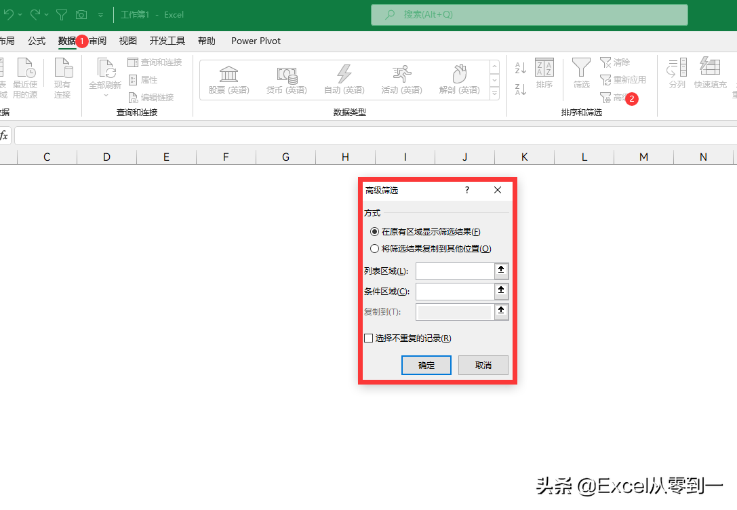Click the Cancel (取消) button

click(x=483, y=366)
